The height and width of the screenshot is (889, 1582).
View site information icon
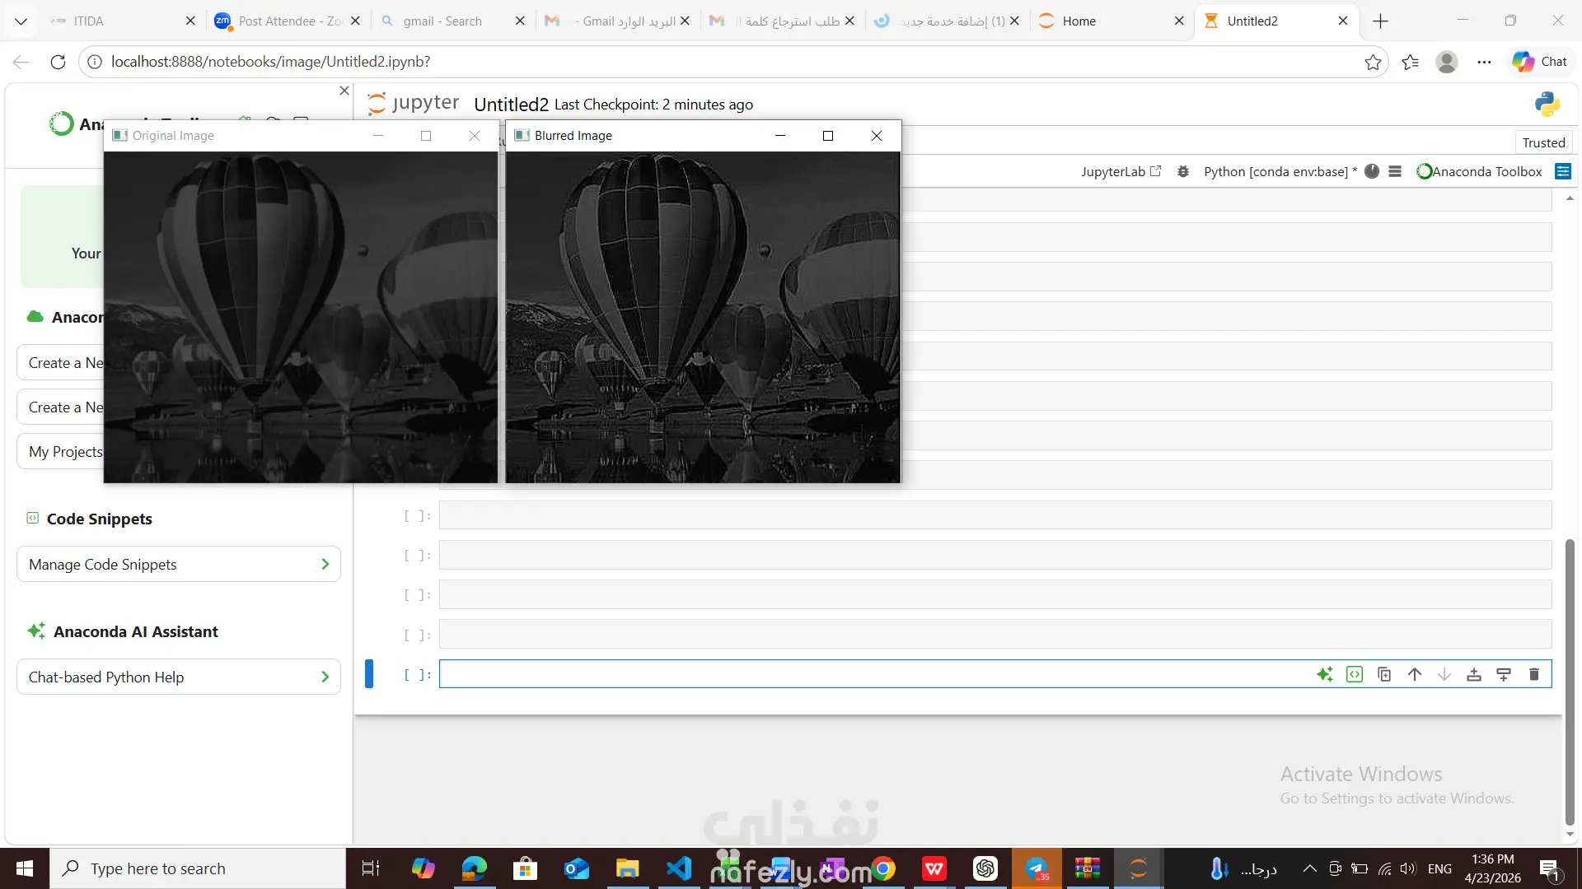(95, 62)
